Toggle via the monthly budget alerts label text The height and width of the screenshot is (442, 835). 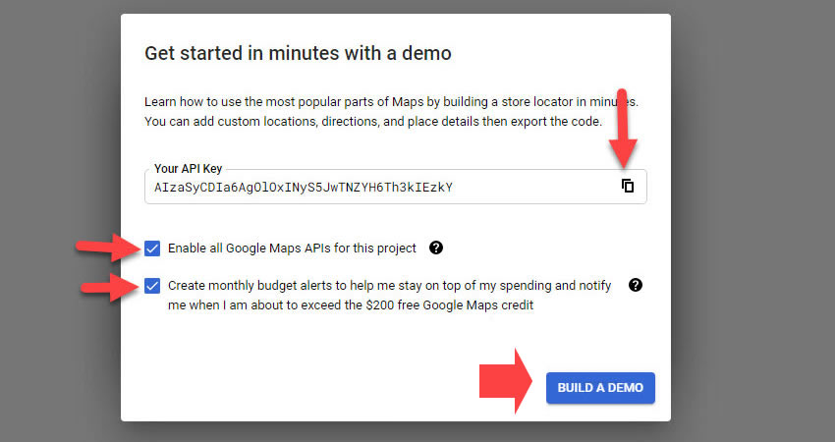pos(389,286)
